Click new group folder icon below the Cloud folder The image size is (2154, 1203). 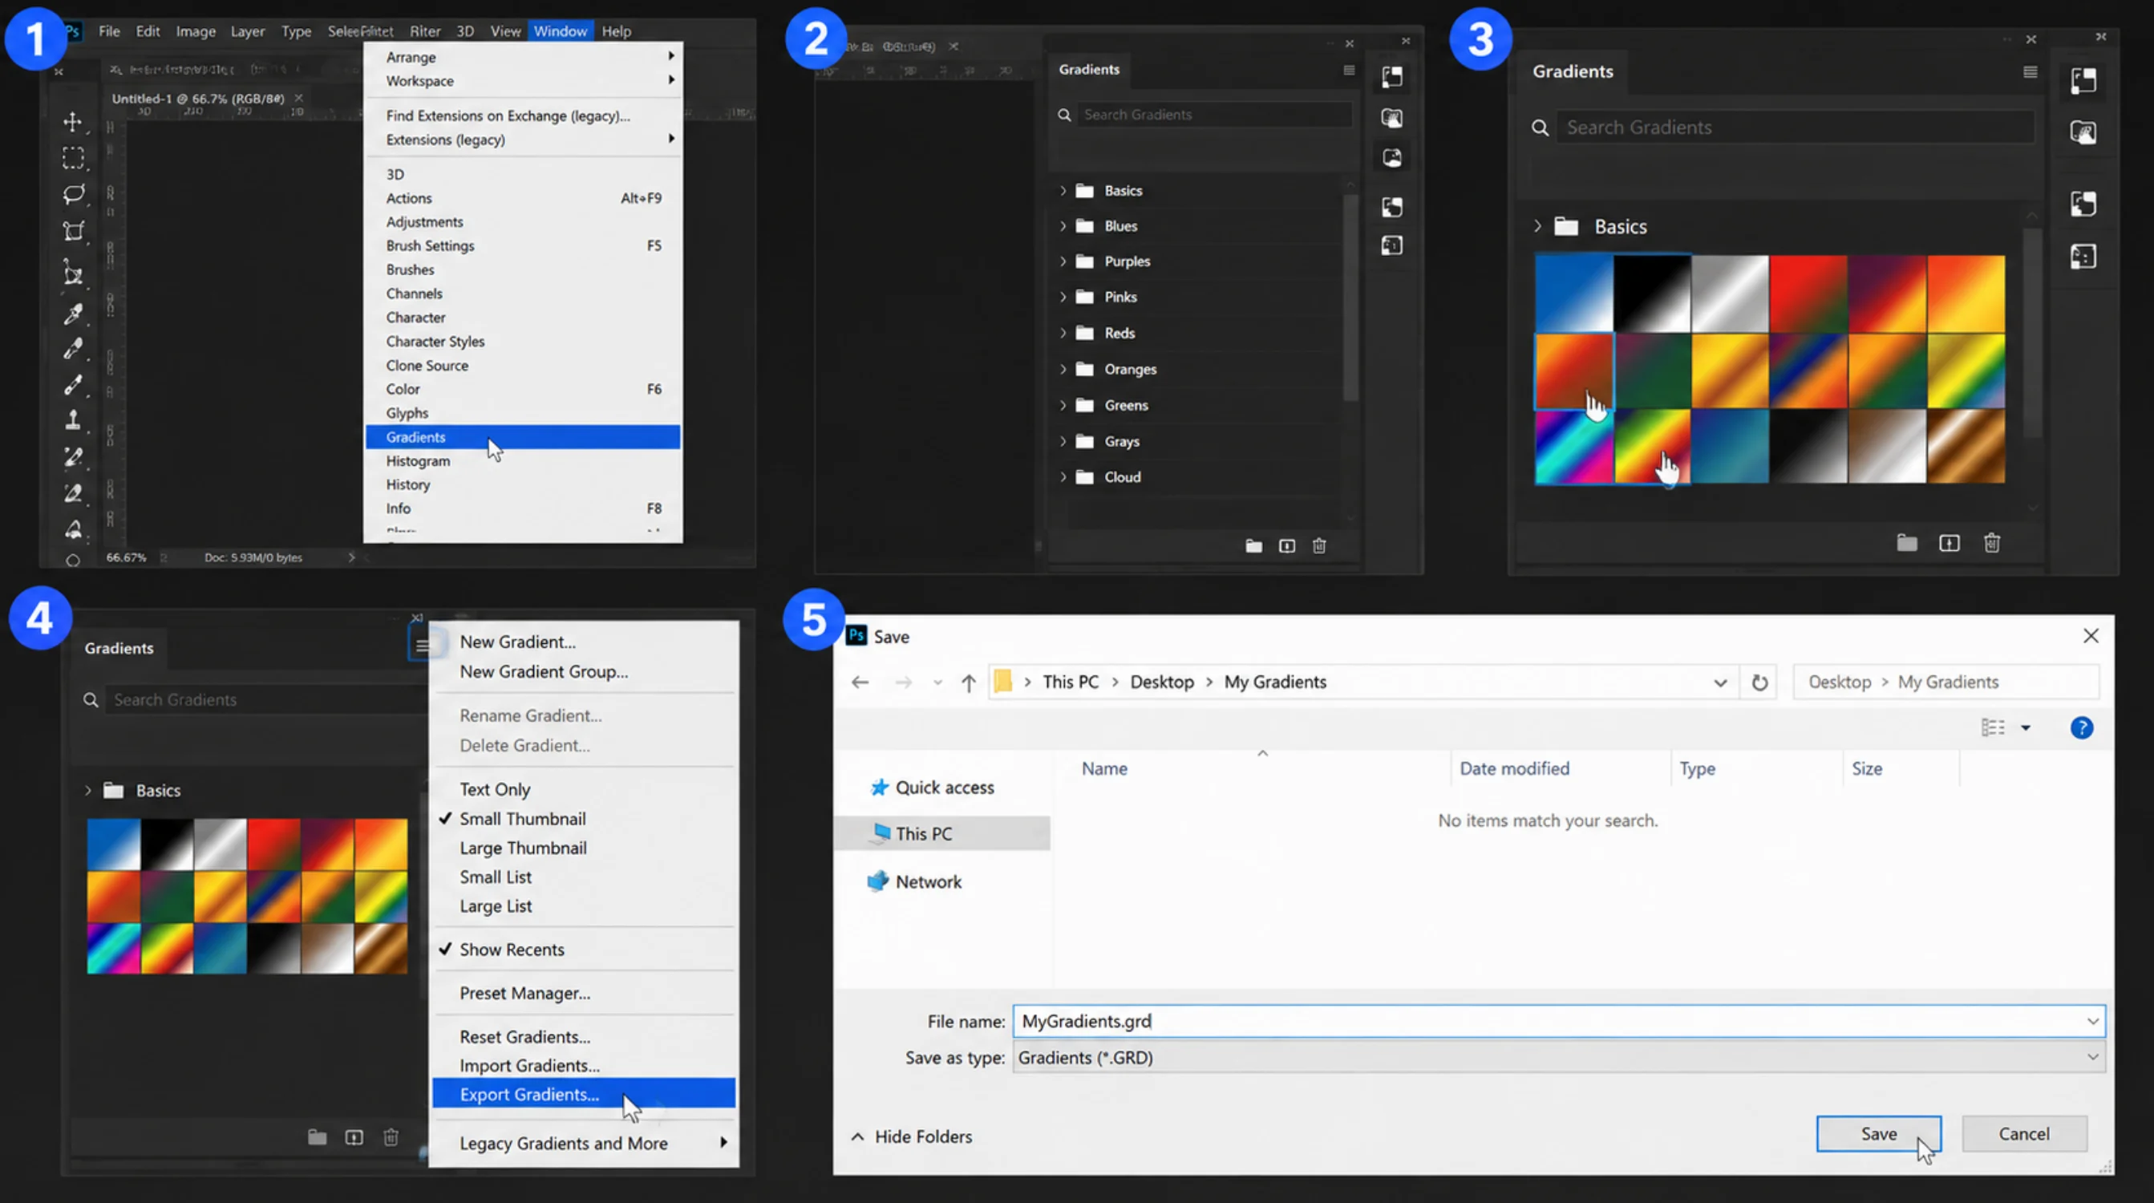click(x=1253, y=546)
